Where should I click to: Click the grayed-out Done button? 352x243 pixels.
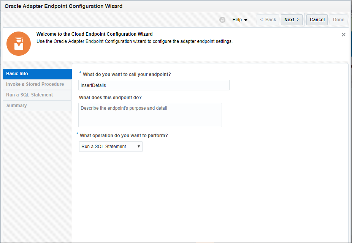coord(338,20)
